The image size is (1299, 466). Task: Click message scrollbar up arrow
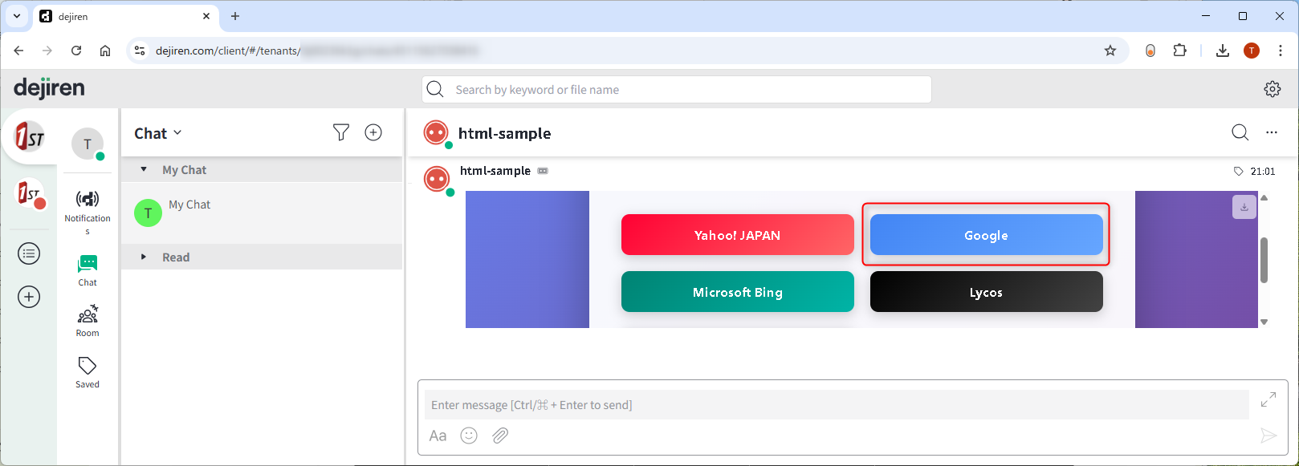click(x=1264, y=197)
